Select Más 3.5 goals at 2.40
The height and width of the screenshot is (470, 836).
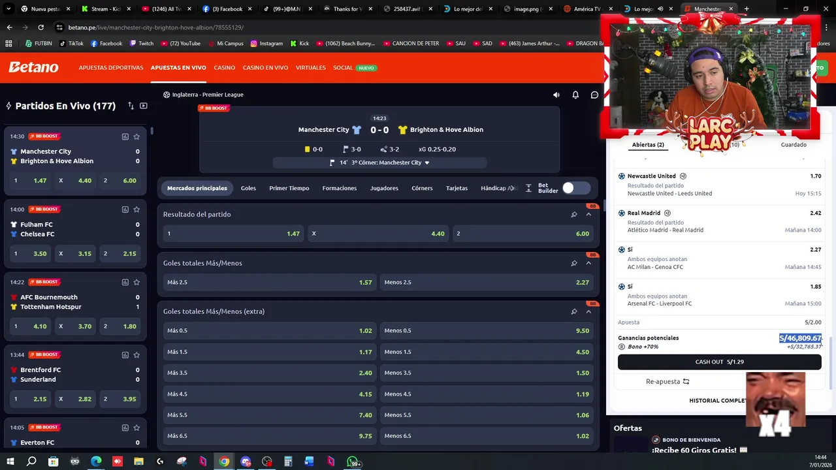[x=269, y=373]
